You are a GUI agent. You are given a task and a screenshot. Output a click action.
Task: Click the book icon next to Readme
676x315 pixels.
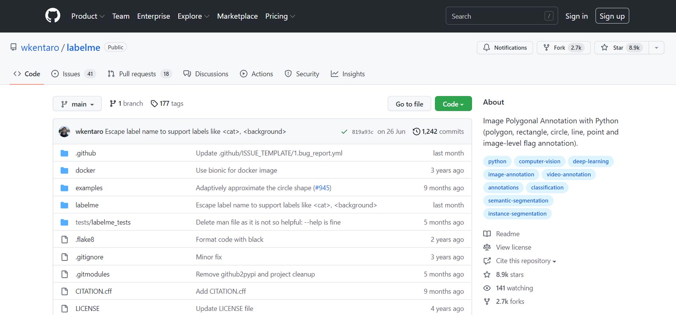pos(487,234)
